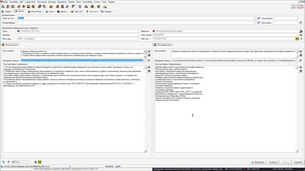Click lower icon beside carrier's Доп. условия box
Screen dimensions: 305x171
[301, 56]
